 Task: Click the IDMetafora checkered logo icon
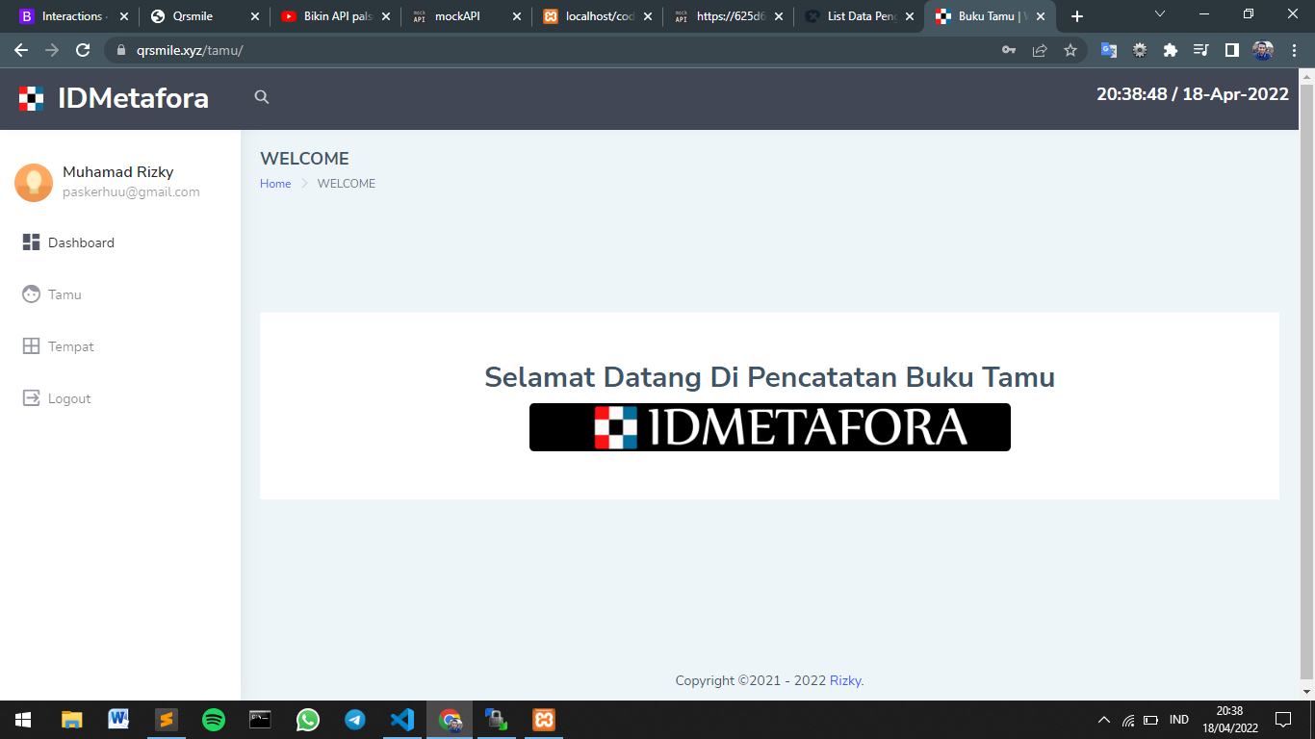(x=32, y=98)
